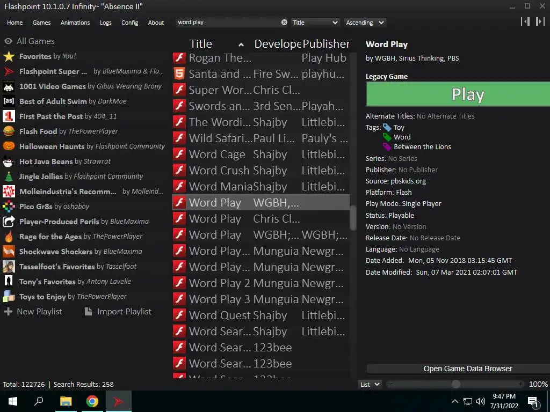Open the Toys to Enjoy icon
Screen dimensions: 550x412
[x=9, y=296]
